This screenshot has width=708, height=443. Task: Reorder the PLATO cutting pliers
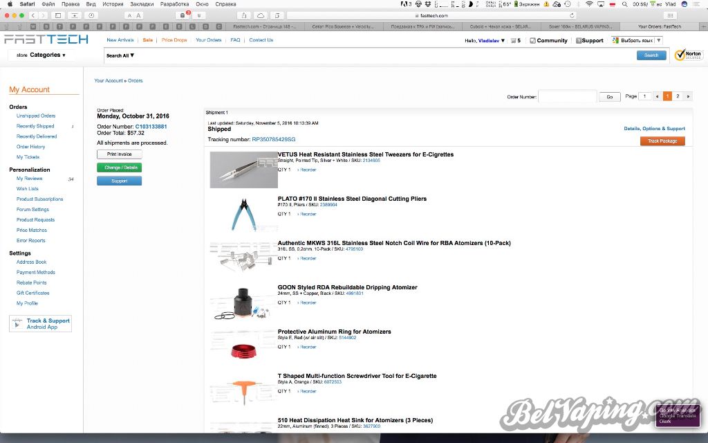(307, 215)
